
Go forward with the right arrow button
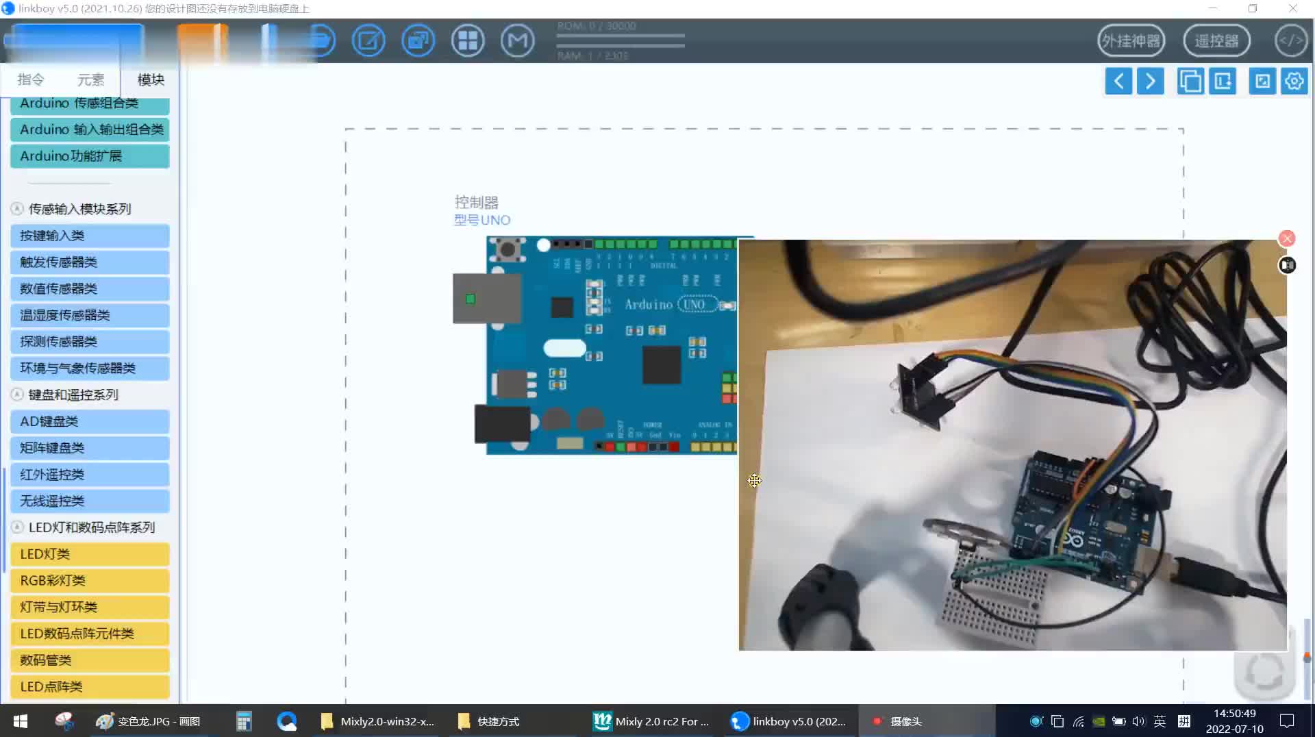1151,81
